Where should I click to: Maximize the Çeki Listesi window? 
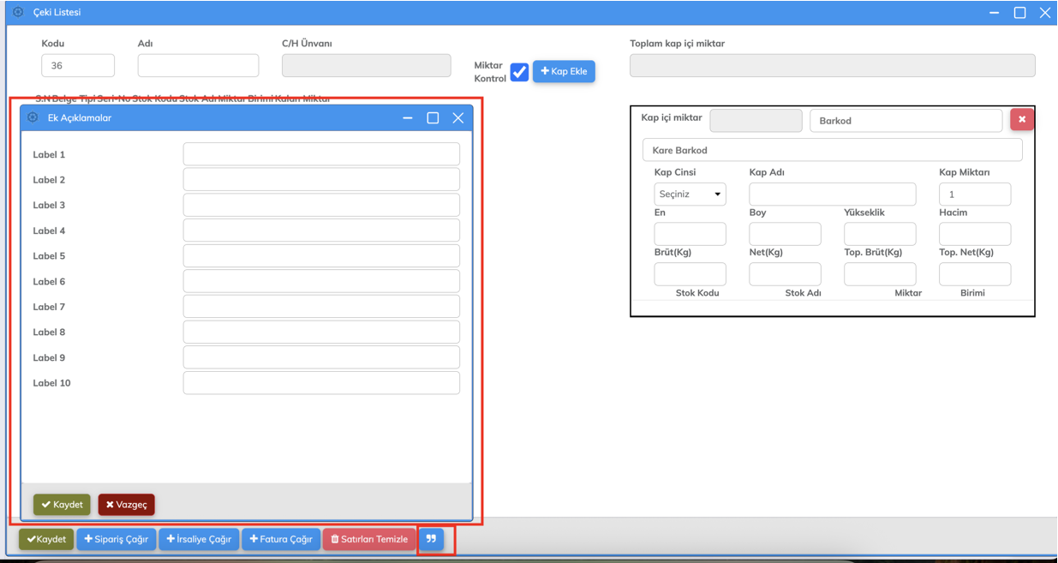click(x=1019, y=13)
